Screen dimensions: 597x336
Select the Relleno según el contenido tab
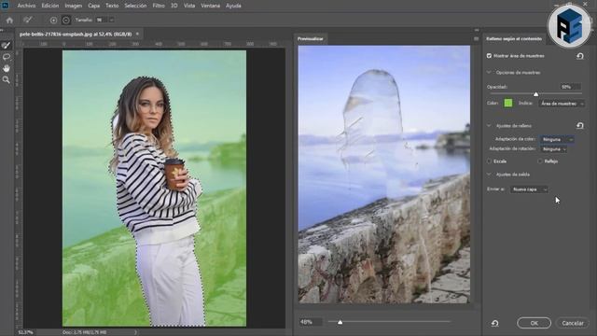[514, 39]
